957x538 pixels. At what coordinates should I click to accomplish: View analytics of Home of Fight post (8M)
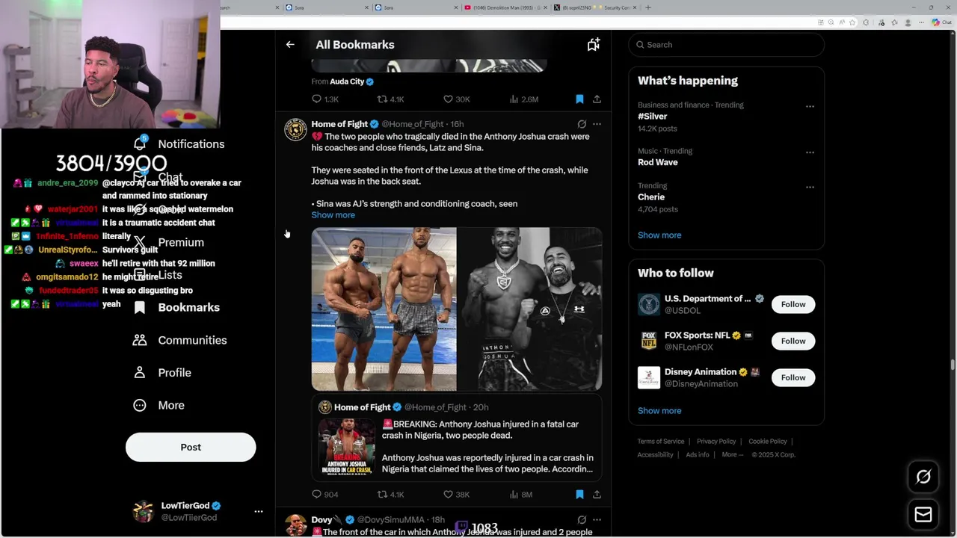click(521, 495)
